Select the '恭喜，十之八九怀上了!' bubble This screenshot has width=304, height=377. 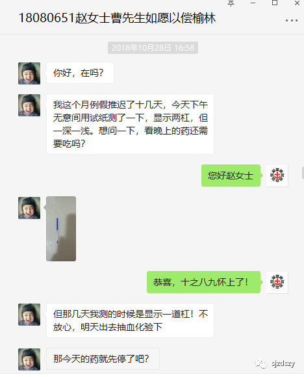coord(203,282)
